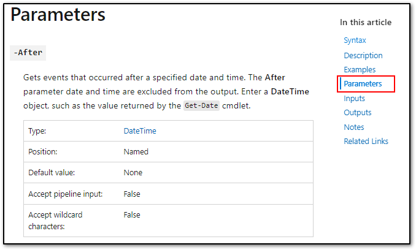Viewport: 416px width, 250px height.
Task: Click the Accept pipeline input False value
Action: (132, 194)
